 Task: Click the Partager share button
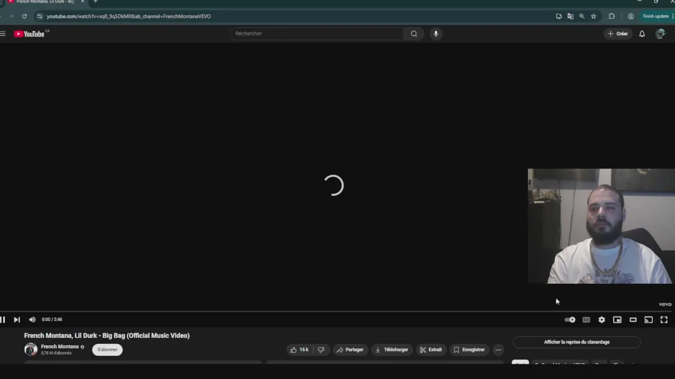350,350
